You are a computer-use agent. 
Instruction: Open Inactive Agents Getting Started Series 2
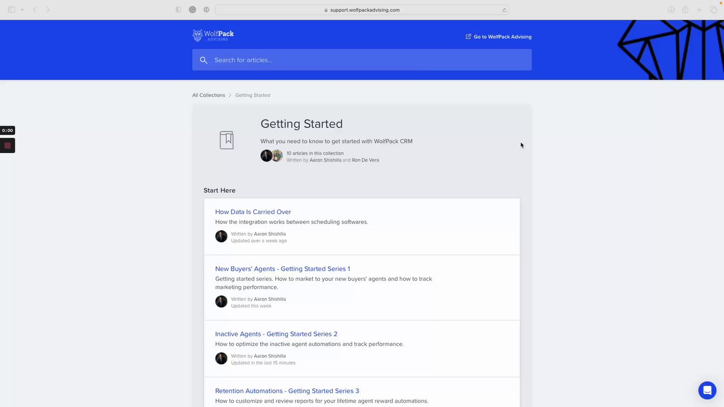[276, 334]
